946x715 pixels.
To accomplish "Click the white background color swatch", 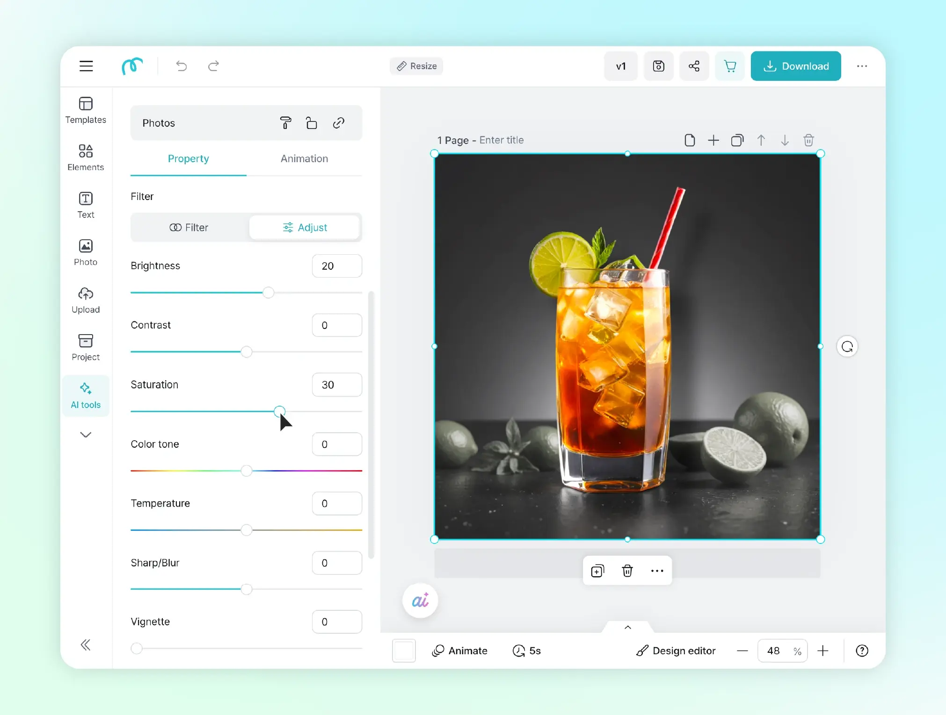I will 404,651.
